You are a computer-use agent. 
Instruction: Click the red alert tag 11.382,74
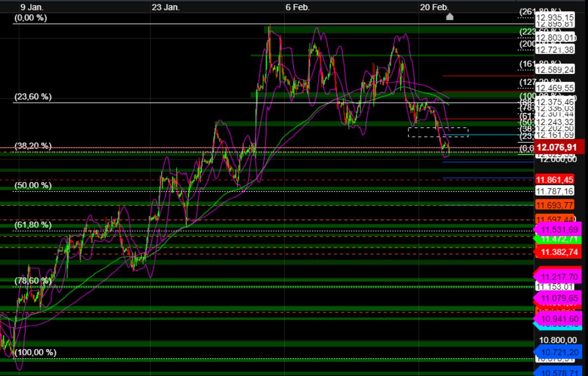pos(558,252)
